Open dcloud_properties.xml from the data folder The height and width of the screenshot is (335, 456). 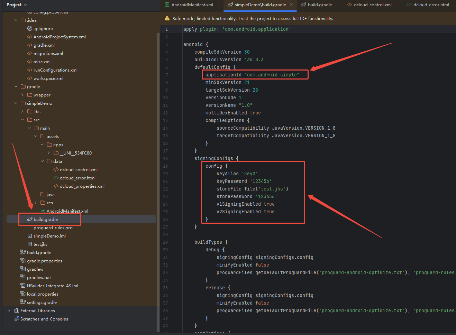(82, 186)
